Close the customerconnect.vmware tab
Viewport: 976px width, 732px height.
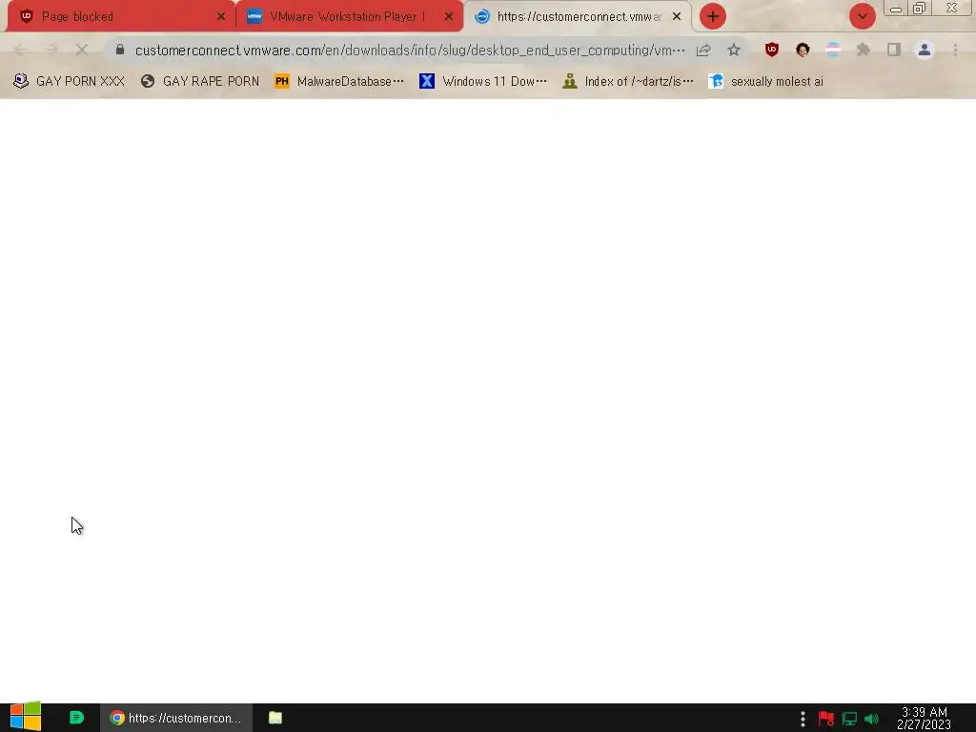point(677,17)
